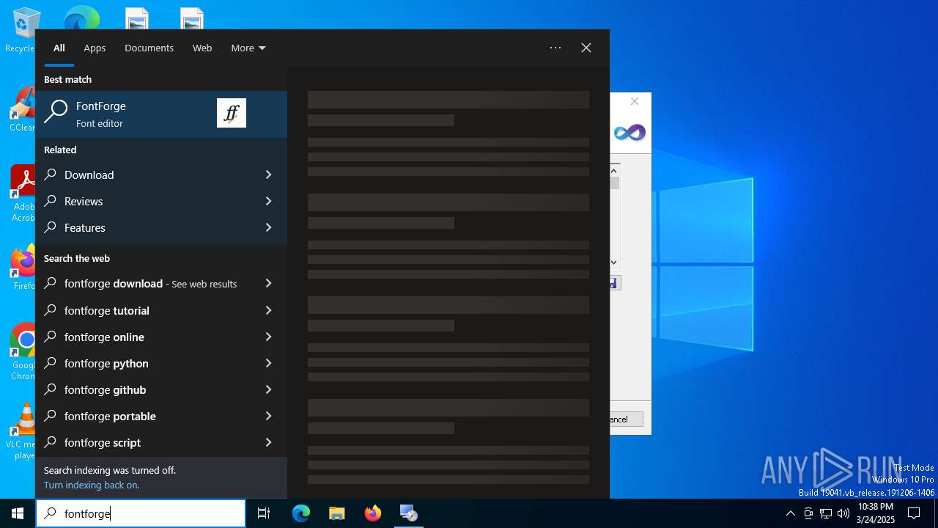The height and width of the screenshot is (528, 938).
Task: Open the VLC media player desktop shortcut
Action: [22, 431]
